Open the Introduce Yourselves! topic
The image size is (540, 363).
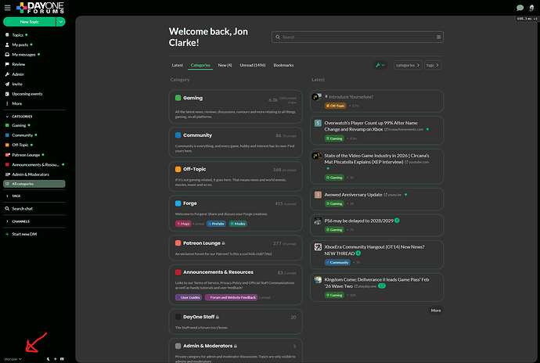click(351, 97)
